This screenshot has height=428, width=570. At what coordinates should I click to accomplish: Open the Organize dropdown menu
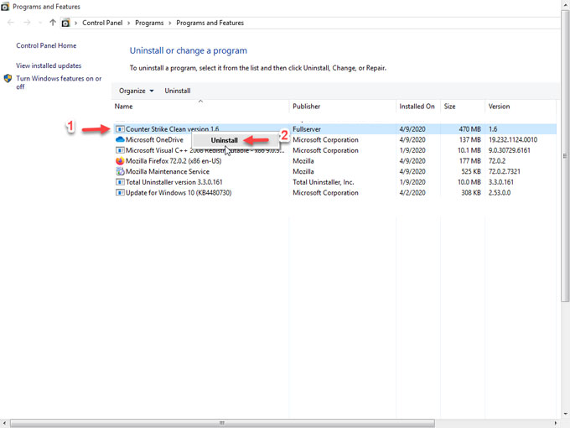click(136, 91)
